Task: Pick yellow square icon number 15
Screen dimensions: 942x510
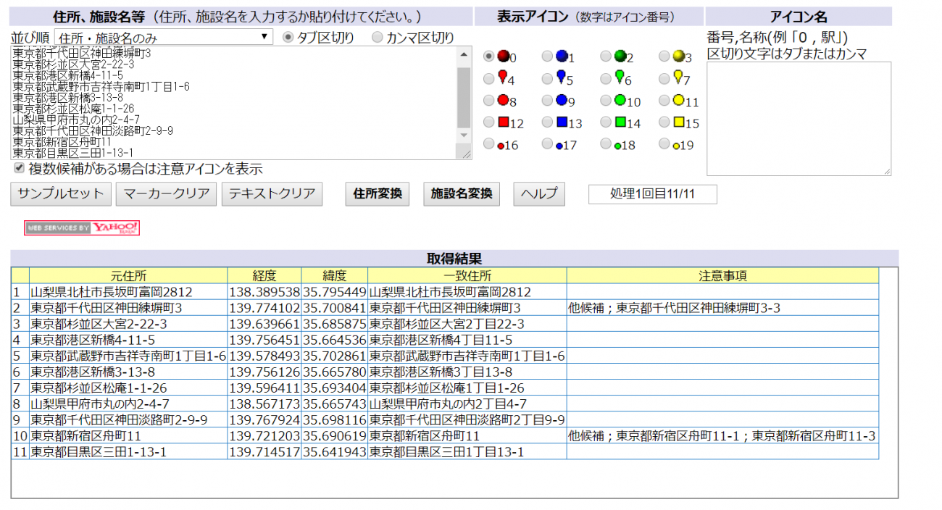Action: click(x=664, y=122)
